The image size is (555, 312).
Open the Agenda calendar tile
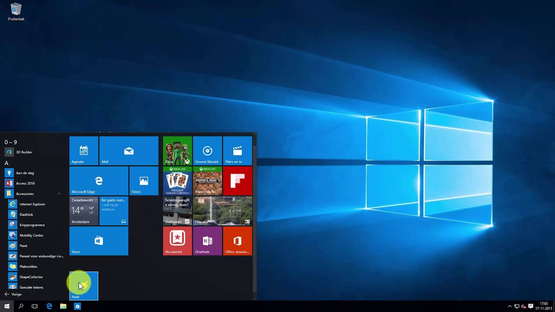84,151
